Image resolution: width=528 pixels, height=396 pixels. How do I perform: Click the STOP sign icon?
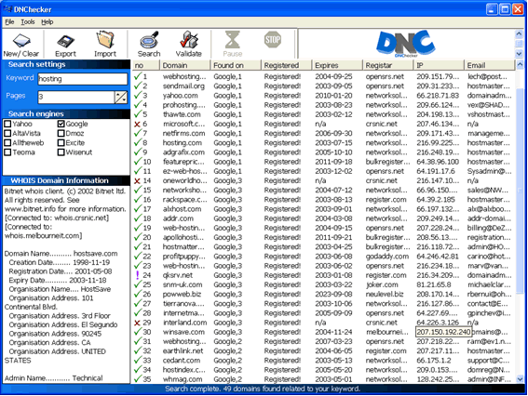point(273,39)
